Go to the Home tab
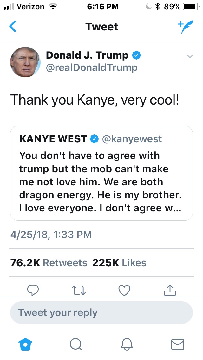Screen dimensions: 203x360 pyautogui.click(x=25, y=344)
